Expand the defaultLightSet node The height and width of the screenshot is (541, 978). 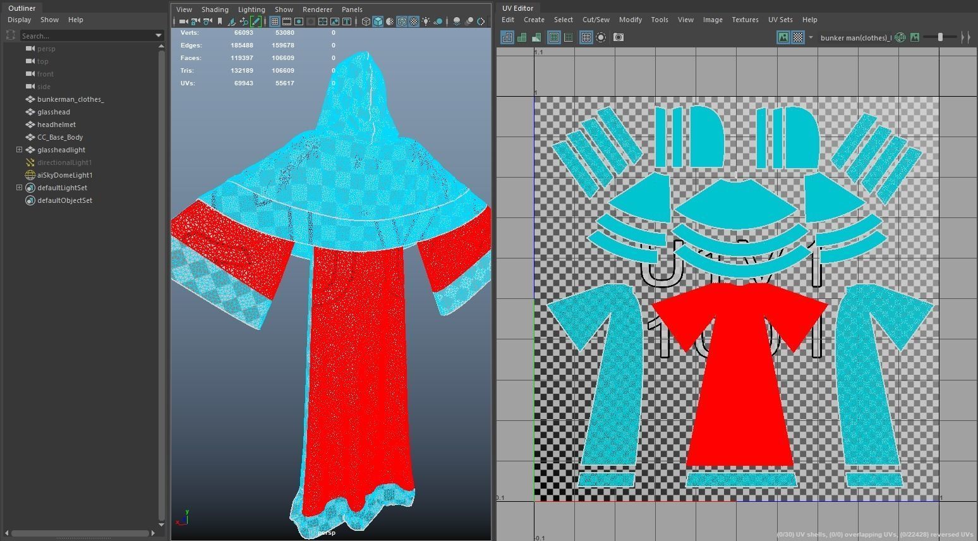pyautogui.click(x=19, y=188)
